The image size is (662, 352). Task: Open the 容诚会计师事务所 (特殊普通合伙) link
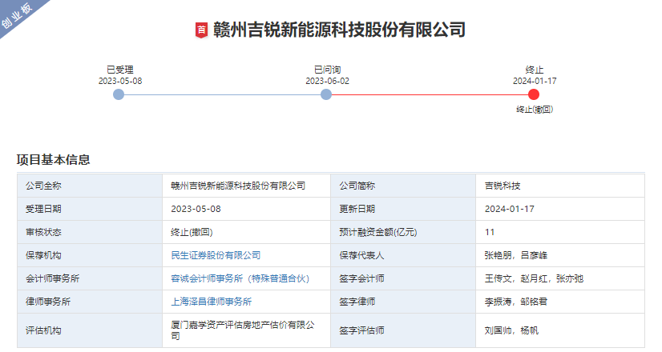pos(240,278)
